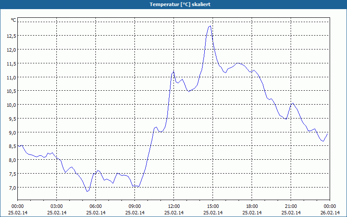Screen dimensions: 347x217
Task: Select the 12,5 temperature axis label
Action: coord(11,36)
